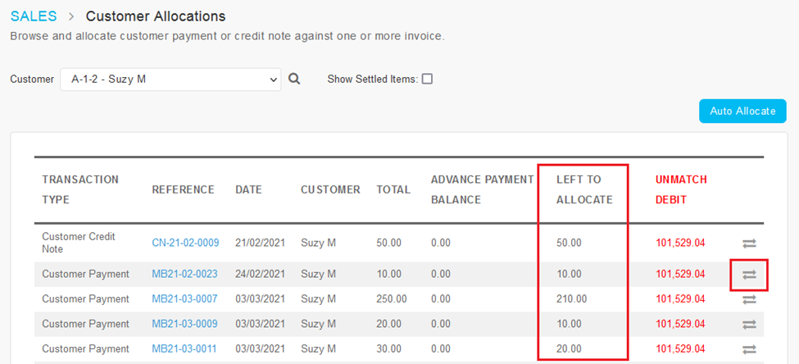This screenshot has height=364, width=799.
Task: Open the Customer dropdown showing A-1-2 - Suzy M
Action: pos(170,80)
